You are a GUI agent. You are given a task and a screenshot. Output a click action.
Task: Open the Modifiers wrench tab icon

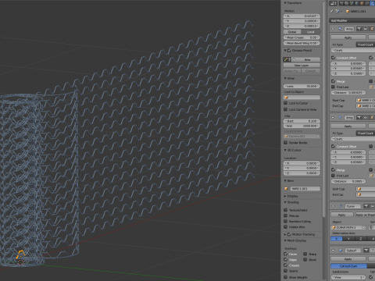tap(372, 3)
